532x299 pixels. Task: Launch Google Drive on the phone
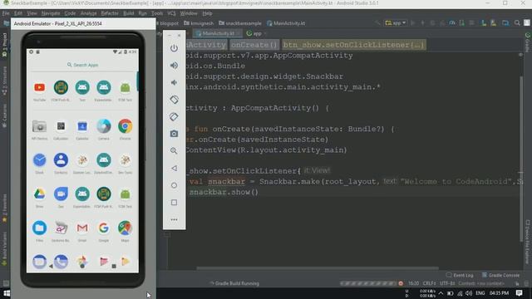pos(39,194)
